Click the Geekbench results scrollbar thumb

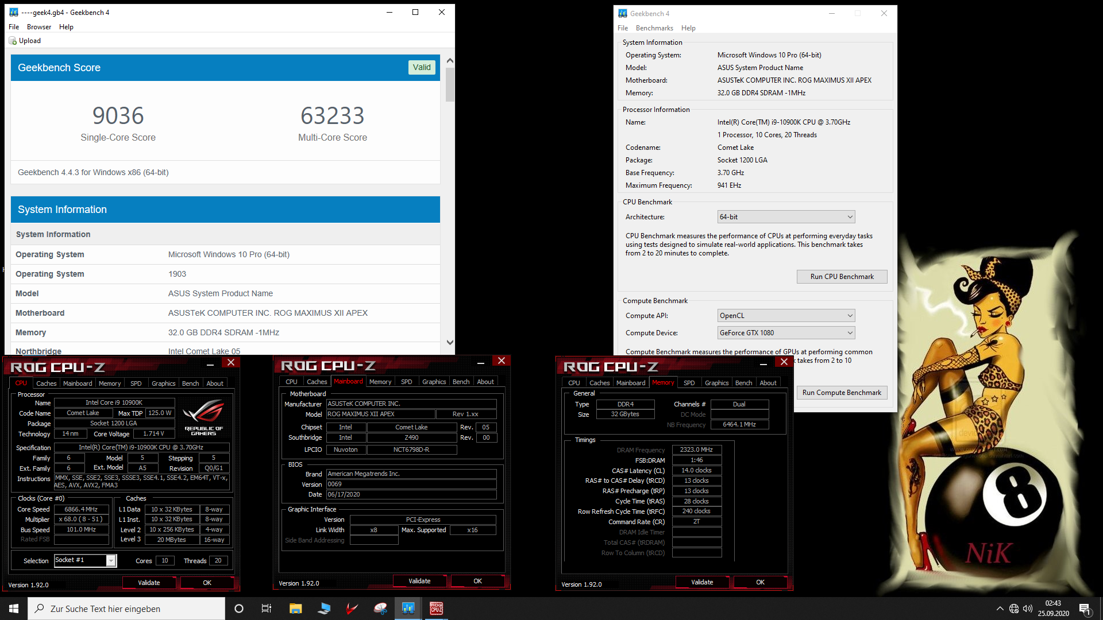tap(450, 84)
